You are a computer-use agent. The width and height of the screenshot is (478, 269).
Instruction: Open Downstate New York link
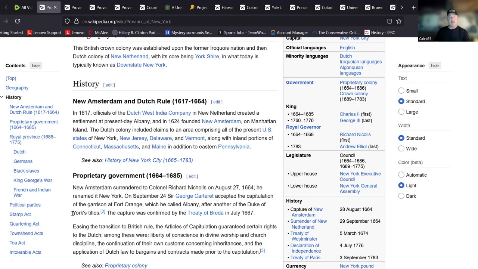[x=141, y=65]
